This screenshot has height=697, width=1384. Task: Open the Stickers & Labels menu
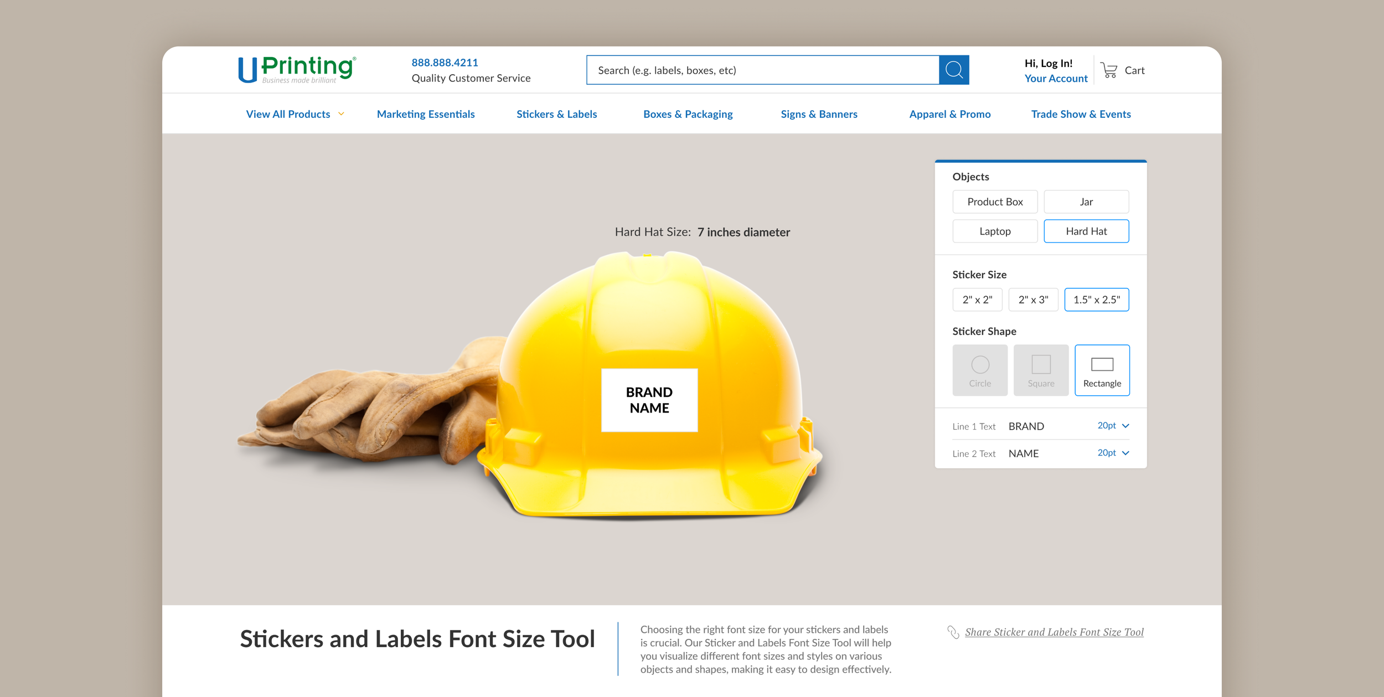coord(556,114)
